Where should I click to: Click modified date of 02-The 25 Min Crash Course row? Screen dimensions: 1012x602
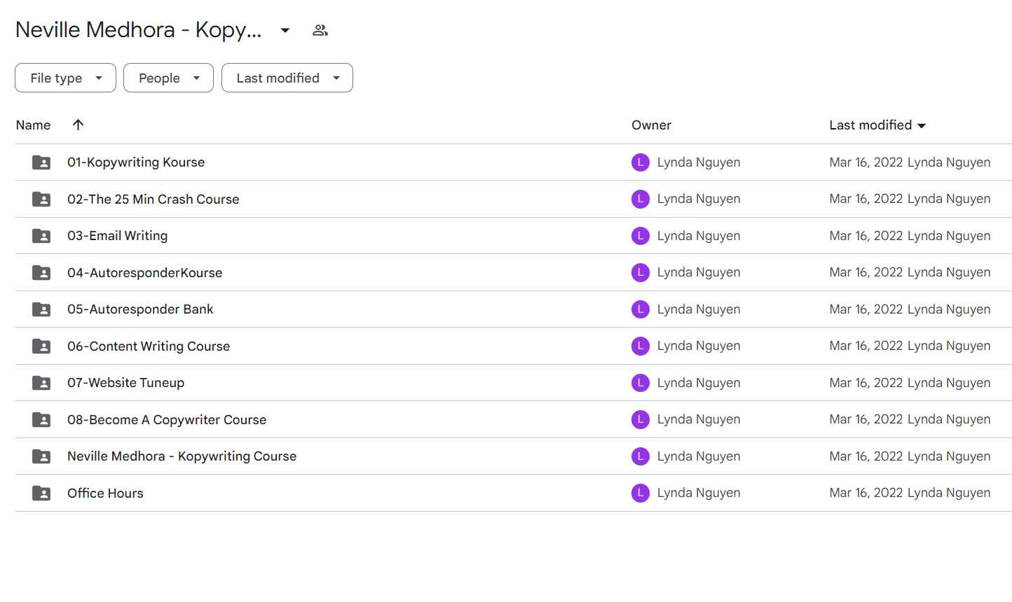pos(866,199)
